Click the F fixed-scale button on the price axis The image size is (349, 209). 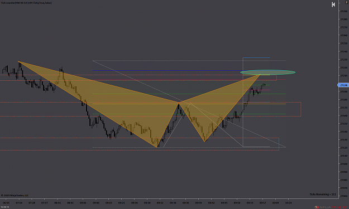click(347, 2)
